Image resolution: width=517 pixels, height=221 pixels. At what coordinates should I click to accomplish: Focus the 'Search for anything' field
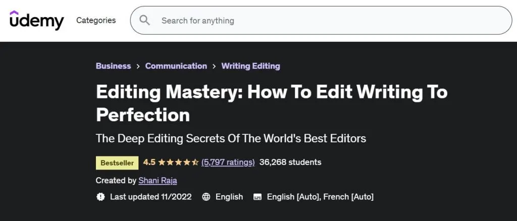321,20
